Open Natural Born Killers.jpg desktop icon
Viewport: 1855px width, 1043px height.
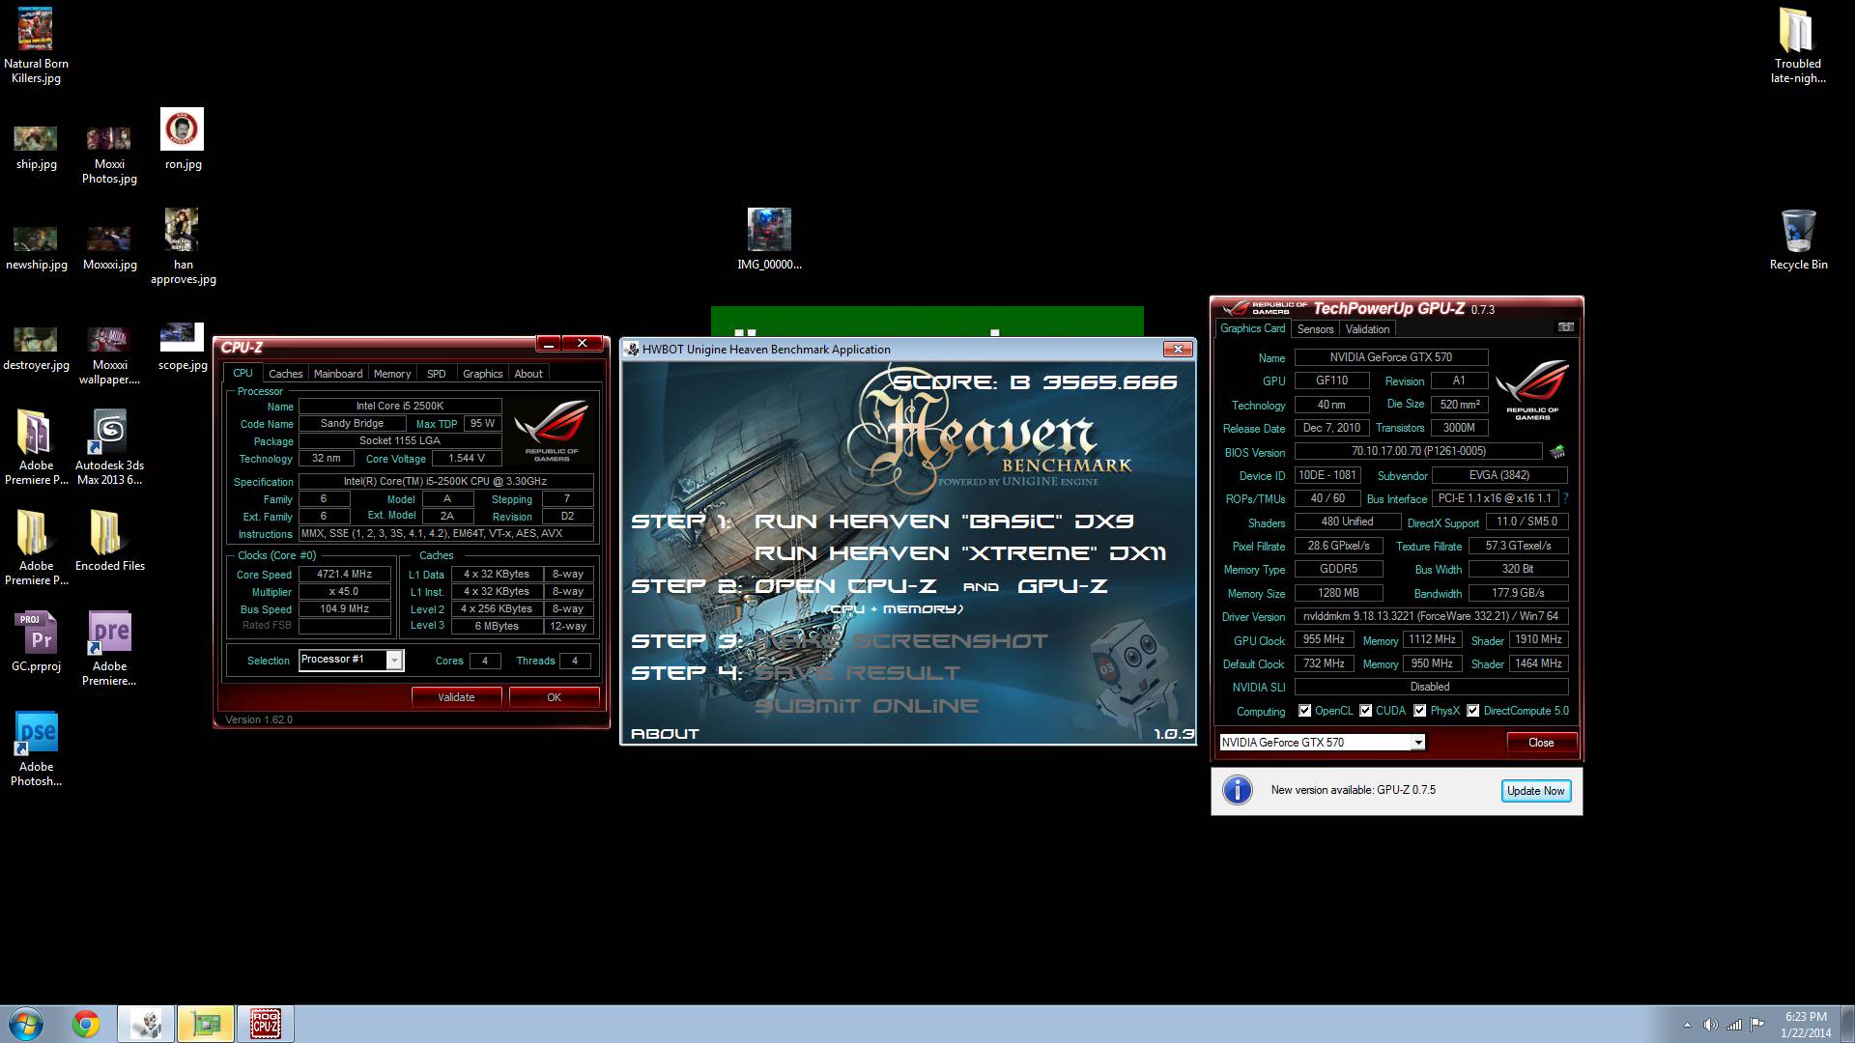pyautogui.click(x=36, y=45)
